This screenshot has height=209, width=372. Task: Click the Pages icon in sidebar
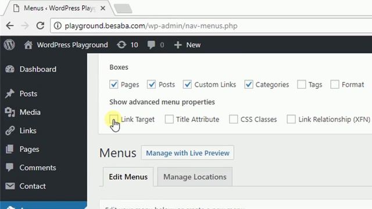point(10,149)
